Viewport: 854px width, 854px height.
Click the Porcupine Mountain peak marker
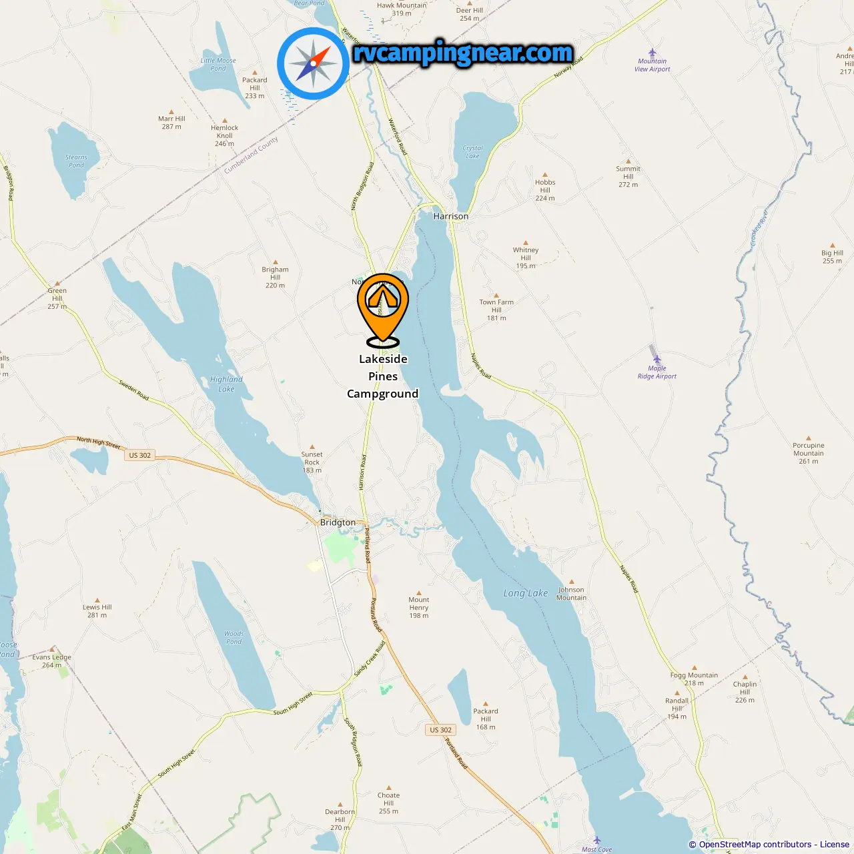[x=809, y=438]
